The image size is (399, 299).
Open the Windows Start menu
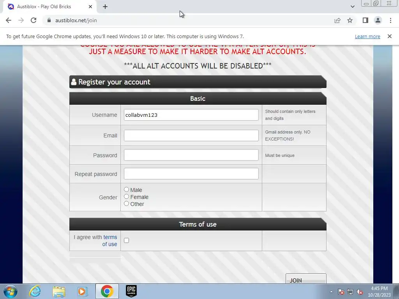pyautogui.click(x=11, y=291)
